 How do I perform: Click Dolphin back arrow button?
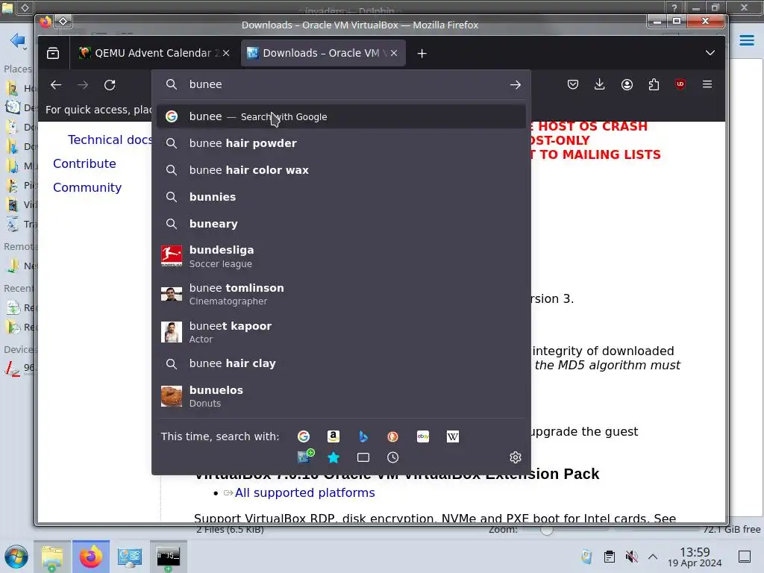point(16,40)
